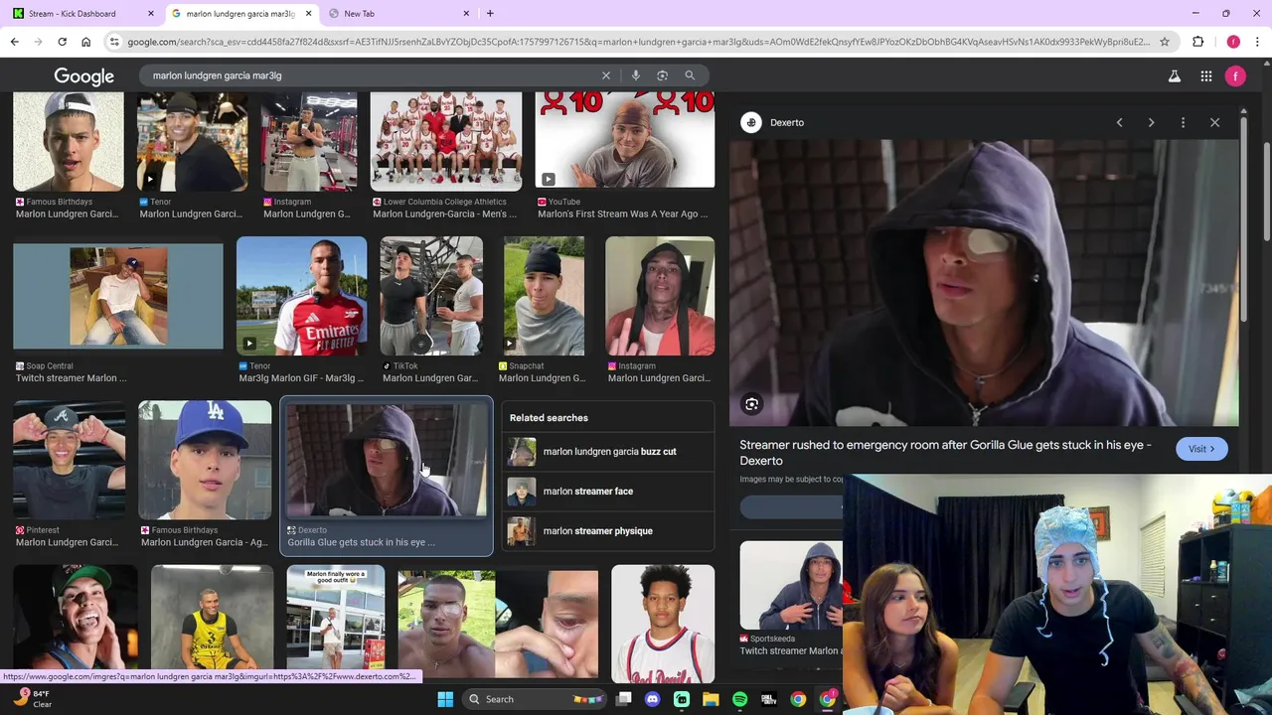This screenshot has width=1272, height=715.
Task: Open the Chrome extensions puzzle icon
Action: [x=1197, y=42]
